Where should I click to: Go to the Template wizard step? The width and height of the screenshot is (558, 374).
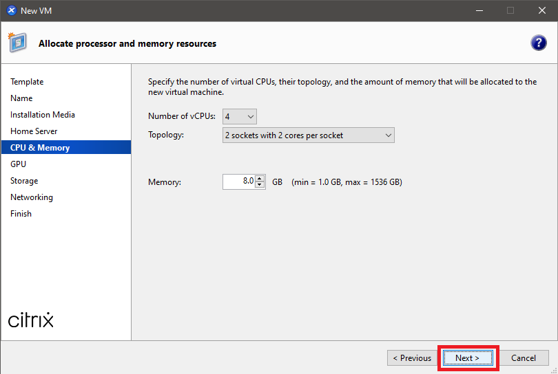tap(27, 82)
